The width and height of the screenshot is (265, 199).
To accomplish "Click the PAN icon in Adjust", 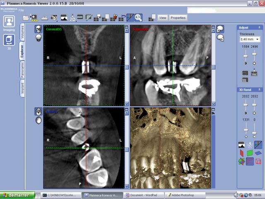I will pyautogui.click(x=254, y=73).
